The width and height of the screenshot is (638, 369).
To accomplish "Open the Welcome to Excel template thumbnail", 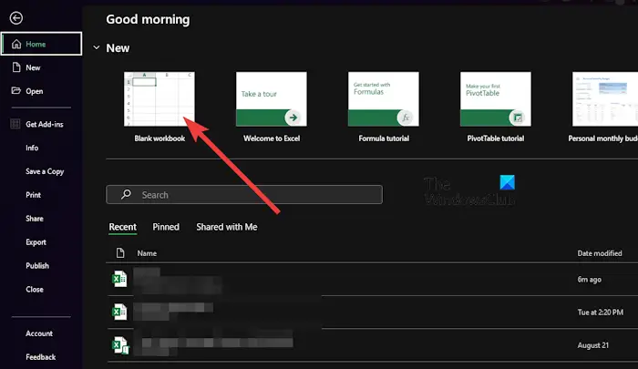I will 272,99.
